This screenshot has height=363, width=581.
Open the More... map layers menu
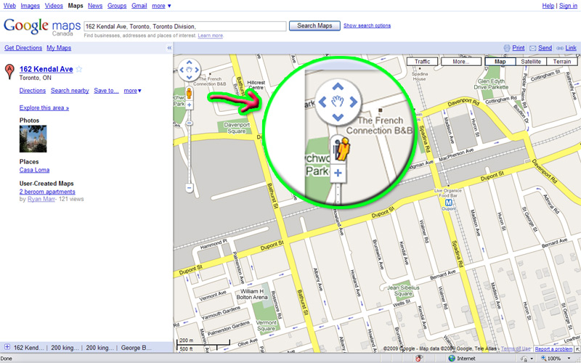pos(461,62)
